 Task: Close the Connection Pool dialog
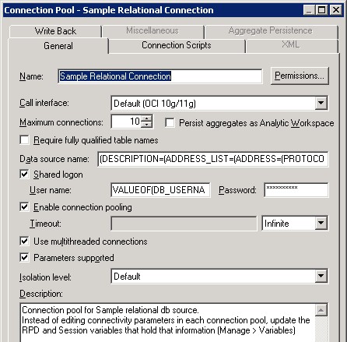(336, 10)
